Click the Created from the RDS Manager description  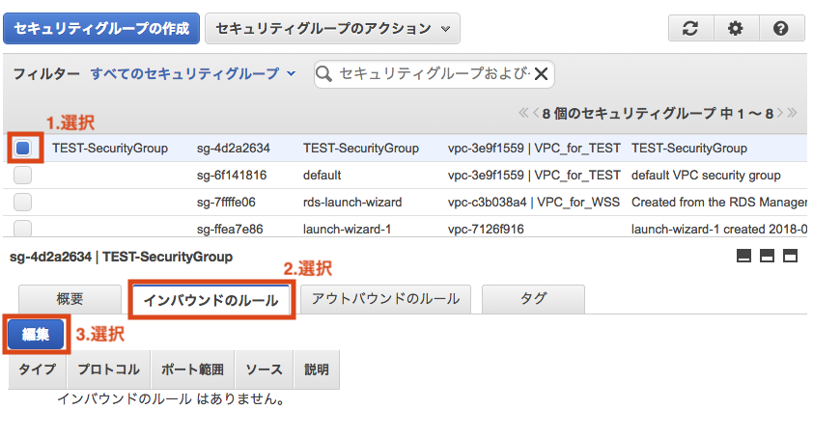[x=718, y=202]
